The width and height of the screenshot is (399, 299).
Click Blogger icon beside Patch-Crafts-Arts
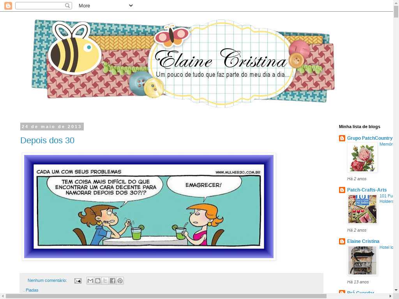(x=342, y=190)
